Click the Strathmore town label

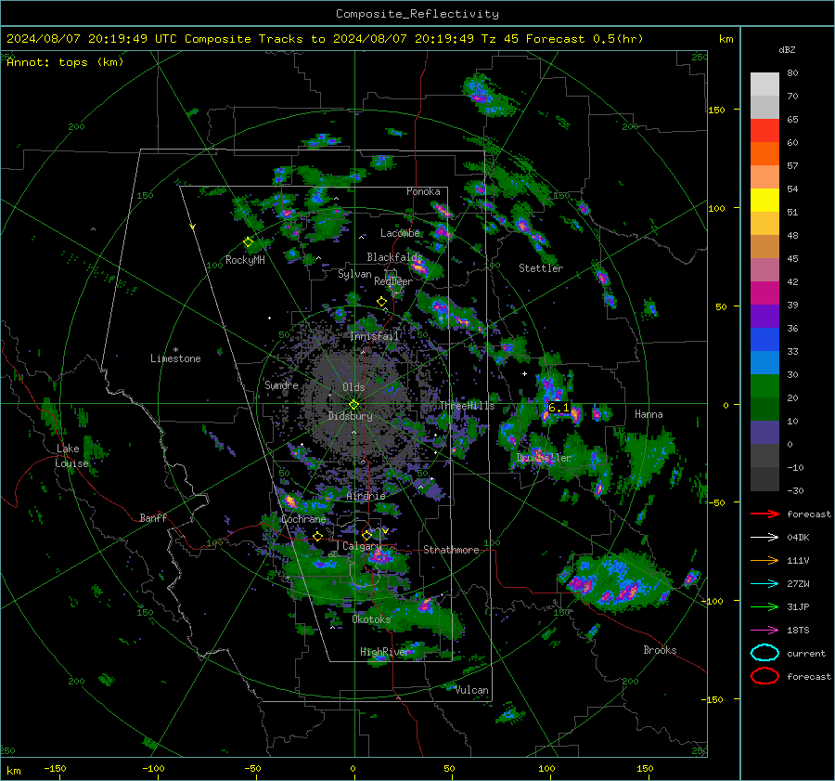click(x=451, y=550)
